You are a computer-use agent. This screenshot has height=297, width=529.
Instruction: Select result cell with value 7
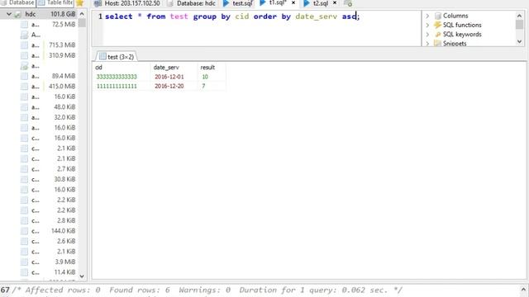click(x=203, y=86)
